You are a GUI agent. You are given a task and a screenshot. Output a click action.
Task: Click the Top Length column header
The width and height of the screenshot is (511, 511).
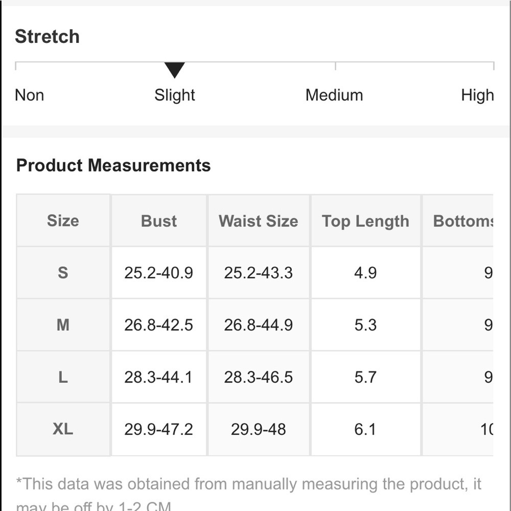(365, 221)
